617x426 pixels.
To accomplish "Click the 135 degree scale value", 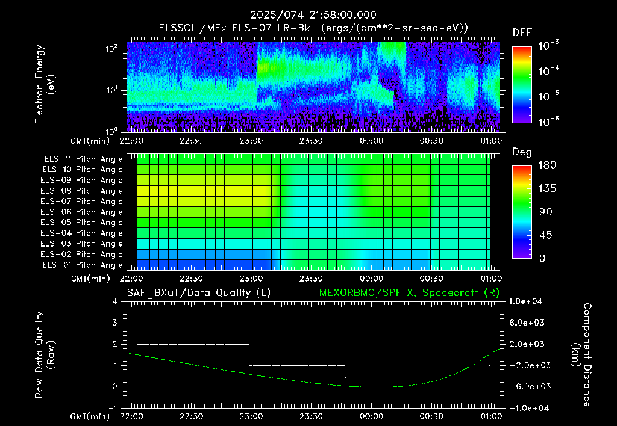I will click(547, 188).
